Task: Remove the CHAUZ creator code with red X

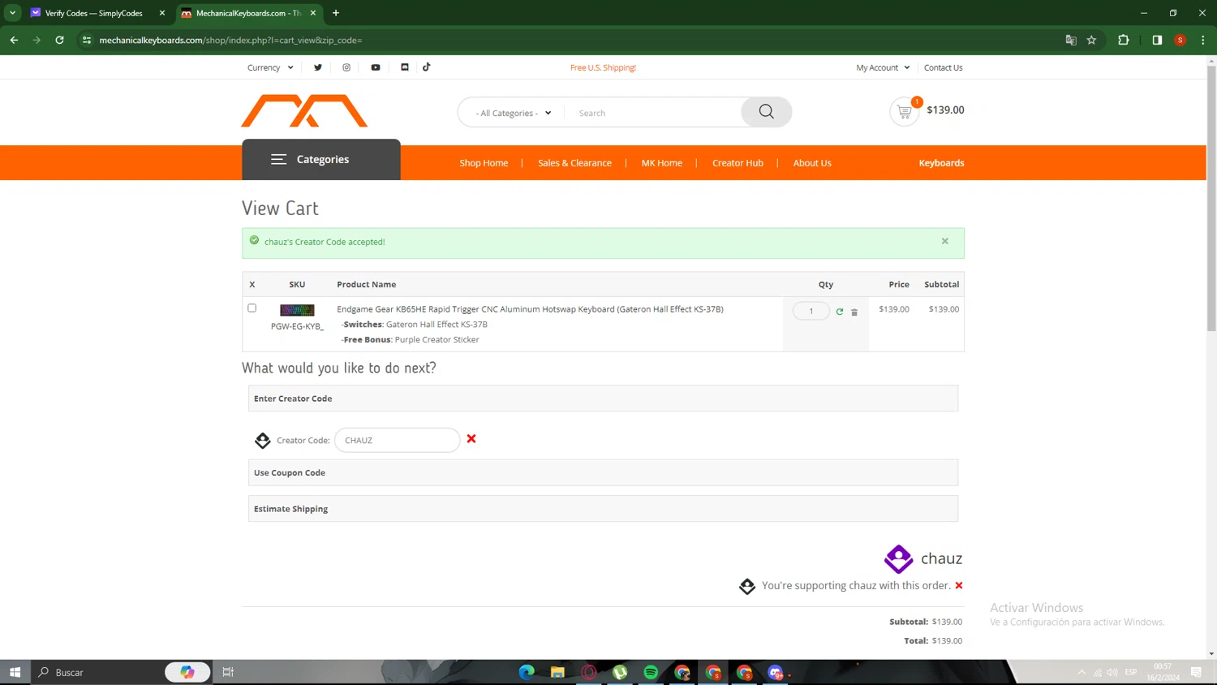Action: click(471, 439)
